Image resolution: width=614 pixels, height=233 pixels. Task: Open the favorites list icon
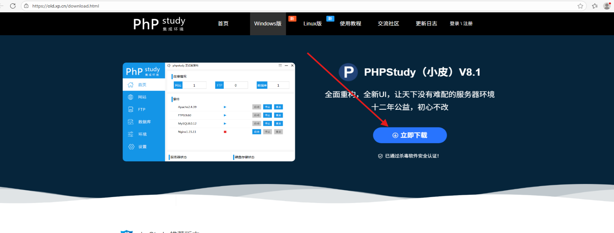click(595, 6)
